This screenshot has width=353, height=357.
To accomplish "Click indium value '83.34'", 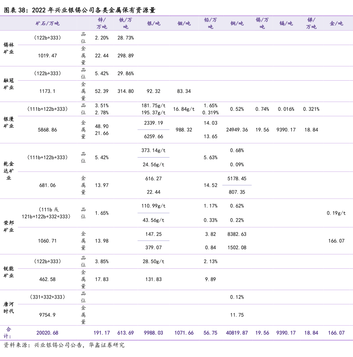I will point(184,91).
